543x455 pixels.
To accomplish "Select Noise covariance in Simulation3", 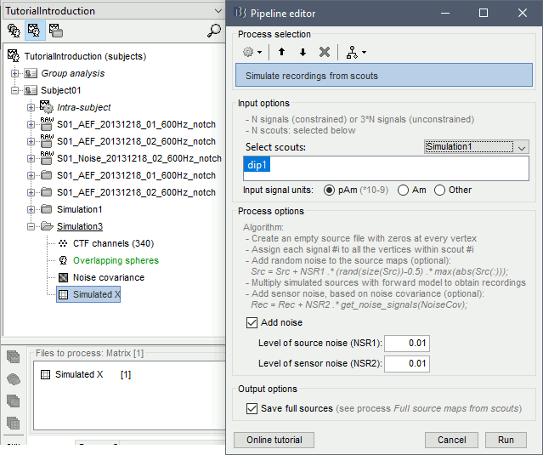I will tap(108, 277).
